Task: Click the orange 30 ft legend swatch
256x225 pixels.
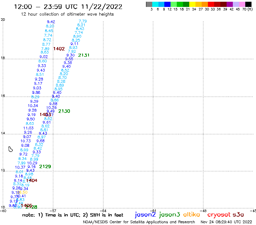Action: (204, 4)
